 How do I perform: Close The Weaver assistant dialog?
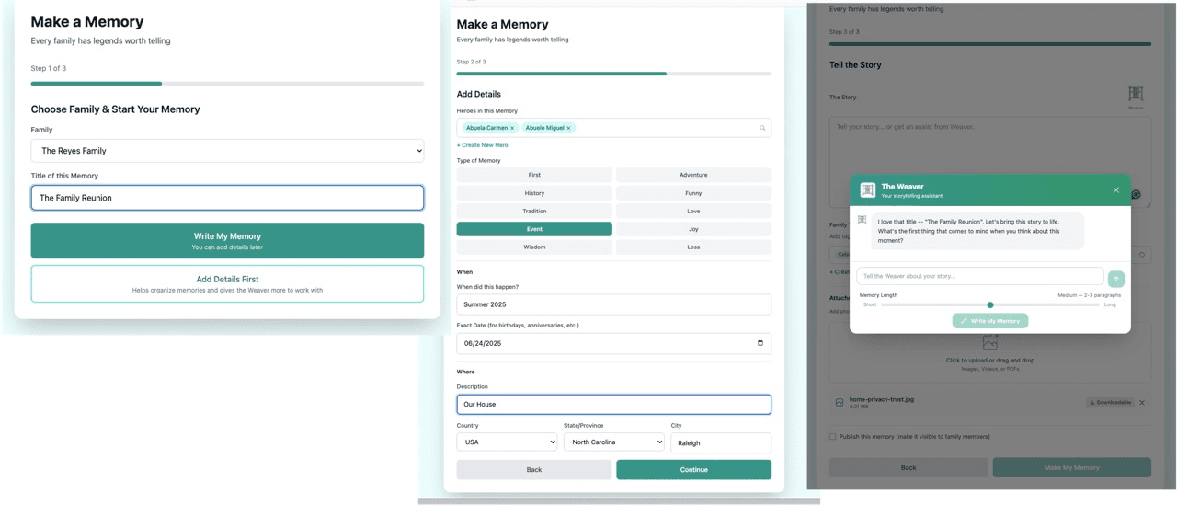[1116, 190]
